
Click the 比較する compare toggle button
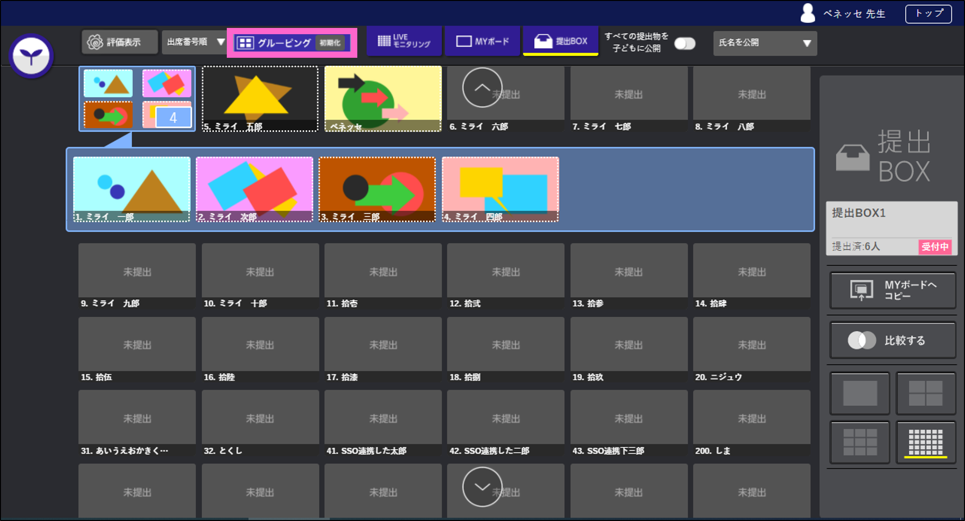pos(892,340)
